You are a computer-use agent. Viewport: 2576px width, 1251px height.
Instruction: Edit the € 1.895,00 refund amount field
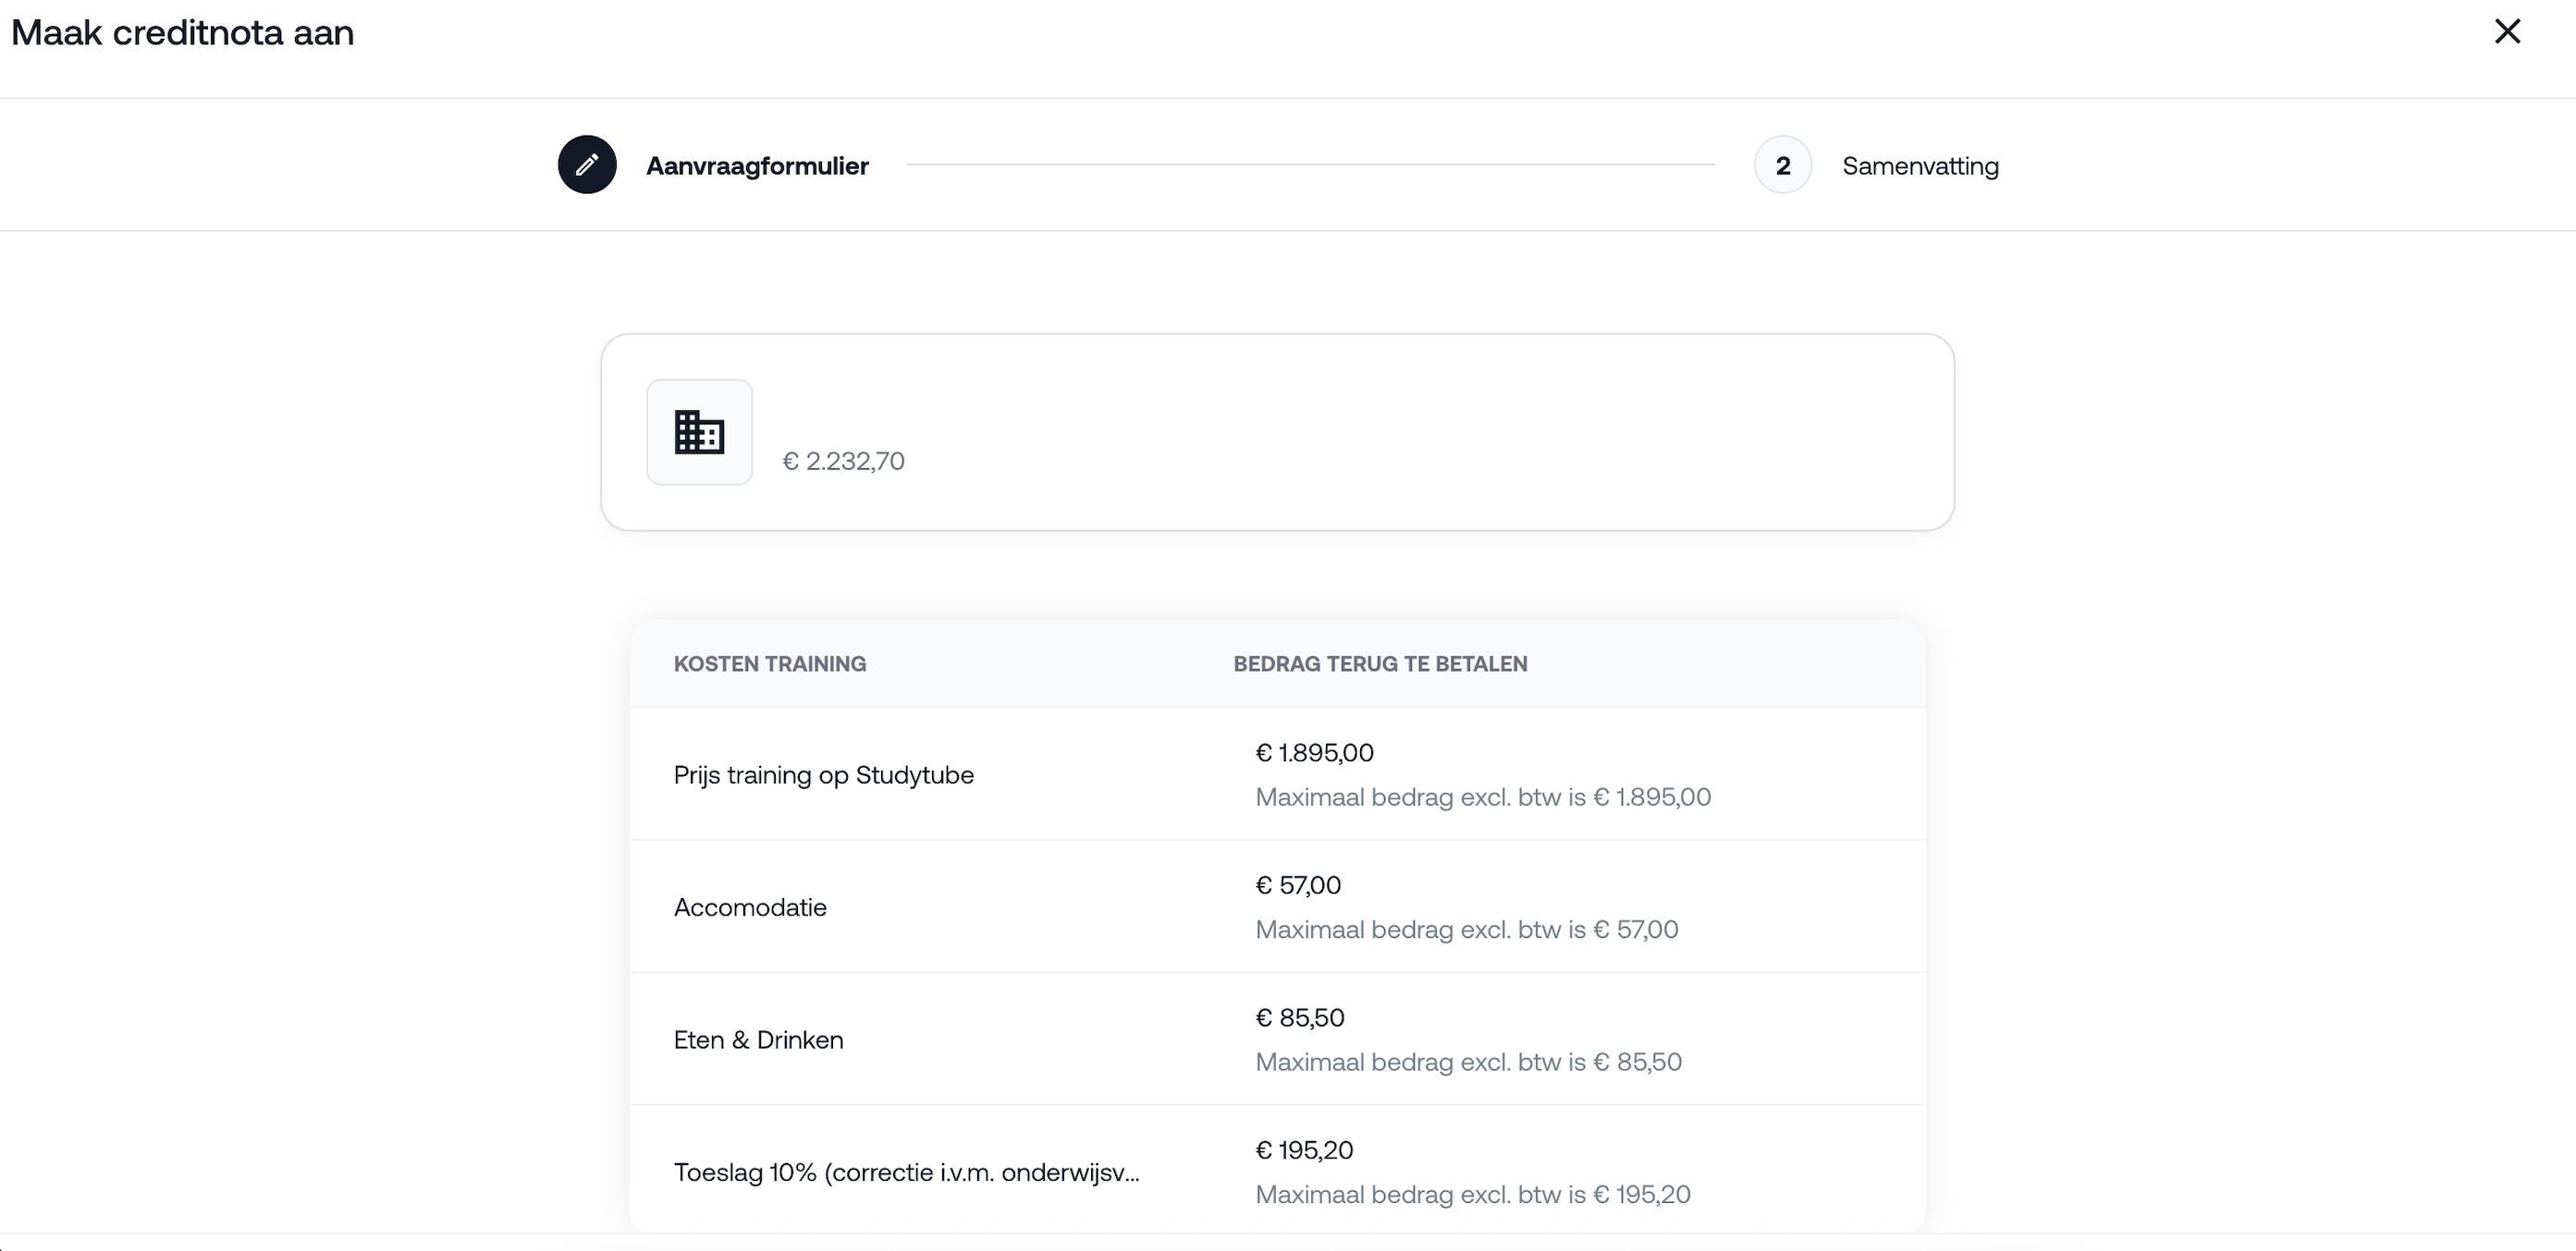(1314, 752)
